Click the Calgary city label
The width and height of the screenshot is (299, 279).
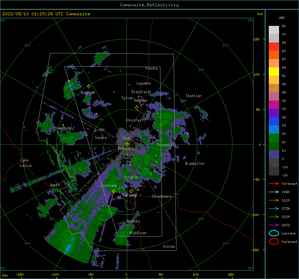coord(130,195)
